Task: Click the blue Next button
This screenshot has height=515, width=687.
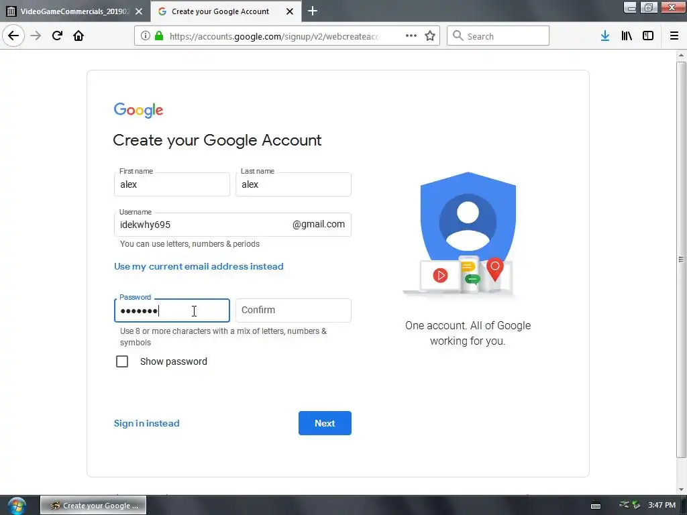Action: (x=325, y=423)
